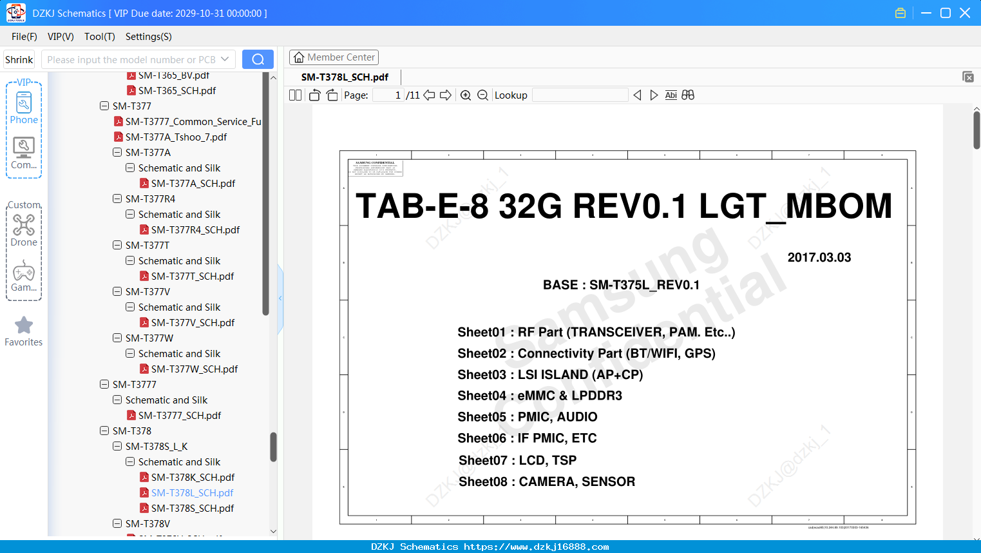Toggle the Abi text match option
The image size is (981, 553).
671,95
